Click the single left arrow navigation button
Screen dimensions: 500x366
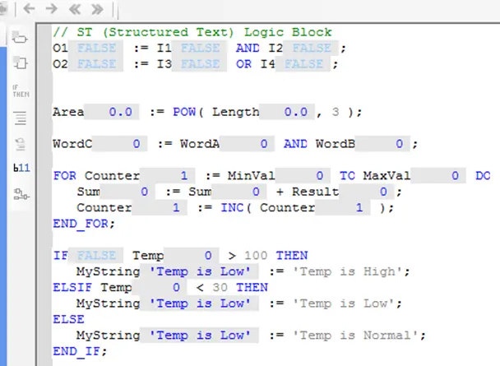tap(29, 8)
